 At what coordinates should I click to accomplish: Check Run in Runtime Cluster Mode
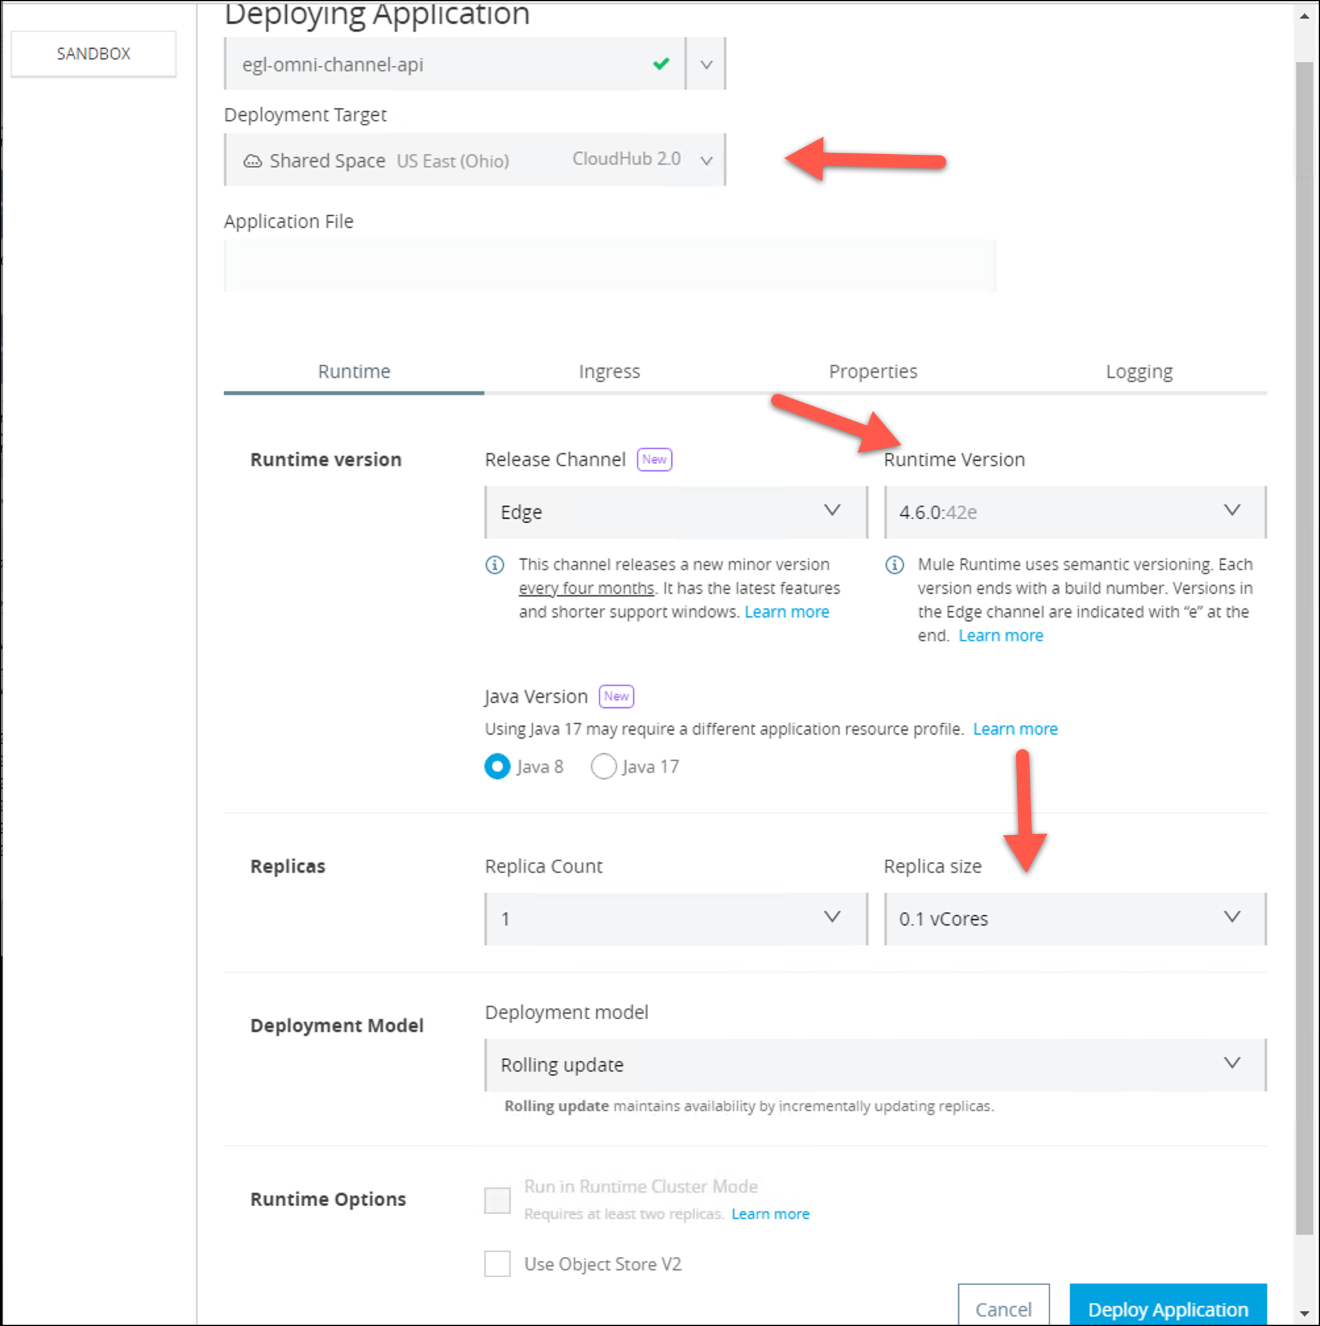(497, 1200)
